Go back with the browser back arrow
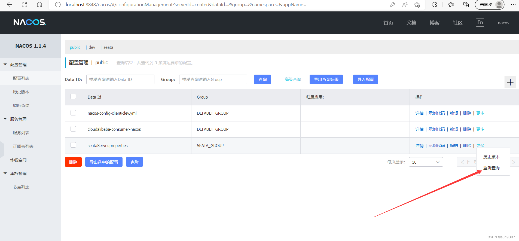519x241 pixels. (10, 4)
